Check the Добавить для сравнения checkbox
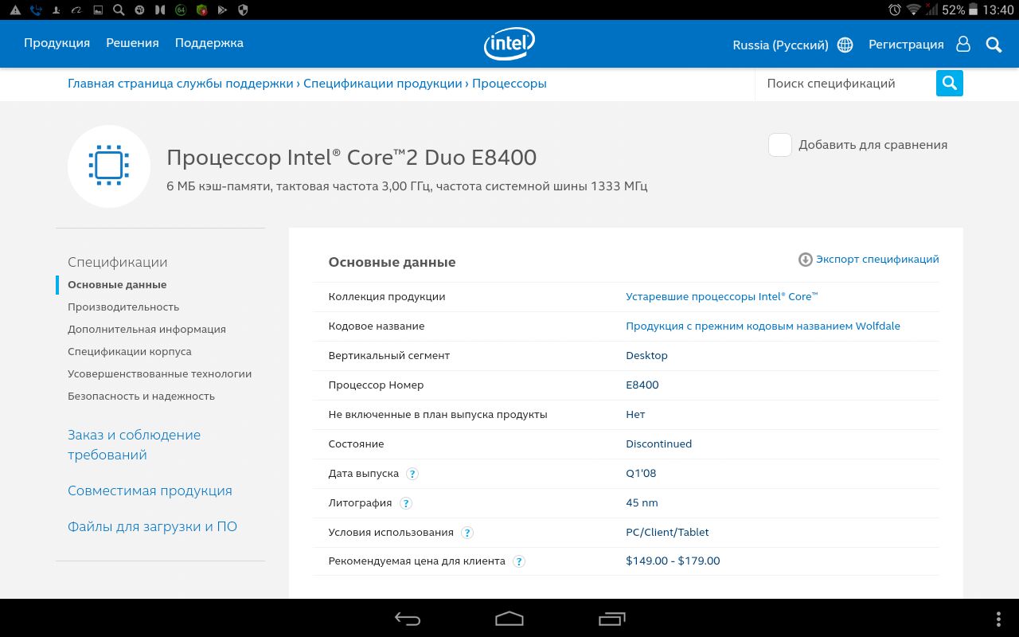 tap(780, 145)
